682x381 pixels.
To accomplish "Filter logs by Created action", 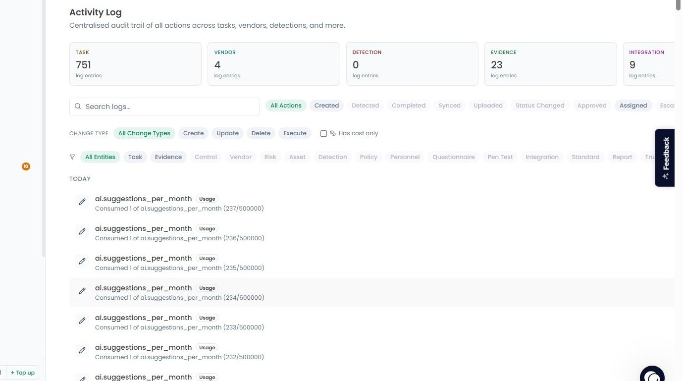I will point(326,106).
